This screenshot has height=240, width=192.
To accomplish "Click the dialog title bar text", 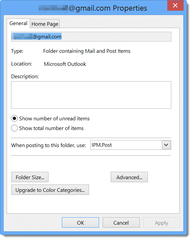I will tap(93, 8).
